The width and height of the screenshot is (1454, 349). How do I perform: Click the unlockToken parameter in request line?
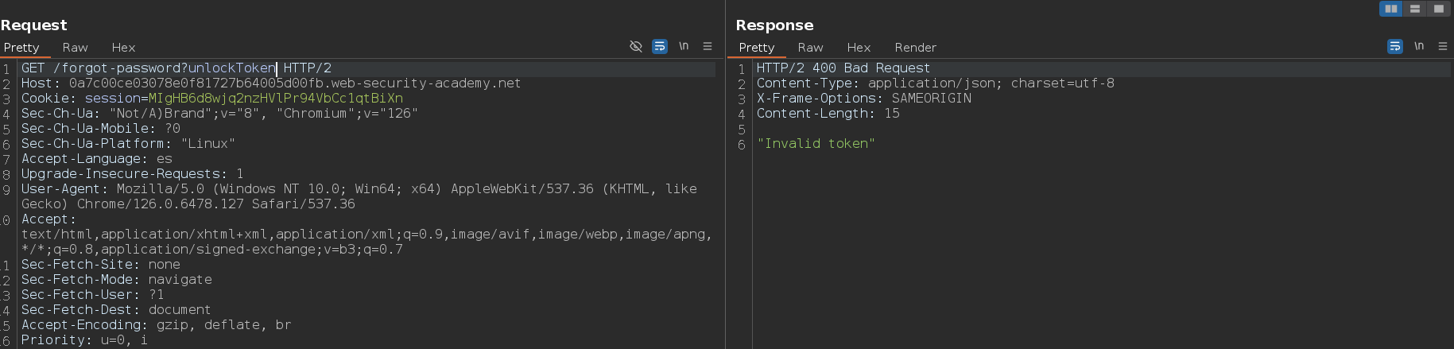tap(231, 68)
